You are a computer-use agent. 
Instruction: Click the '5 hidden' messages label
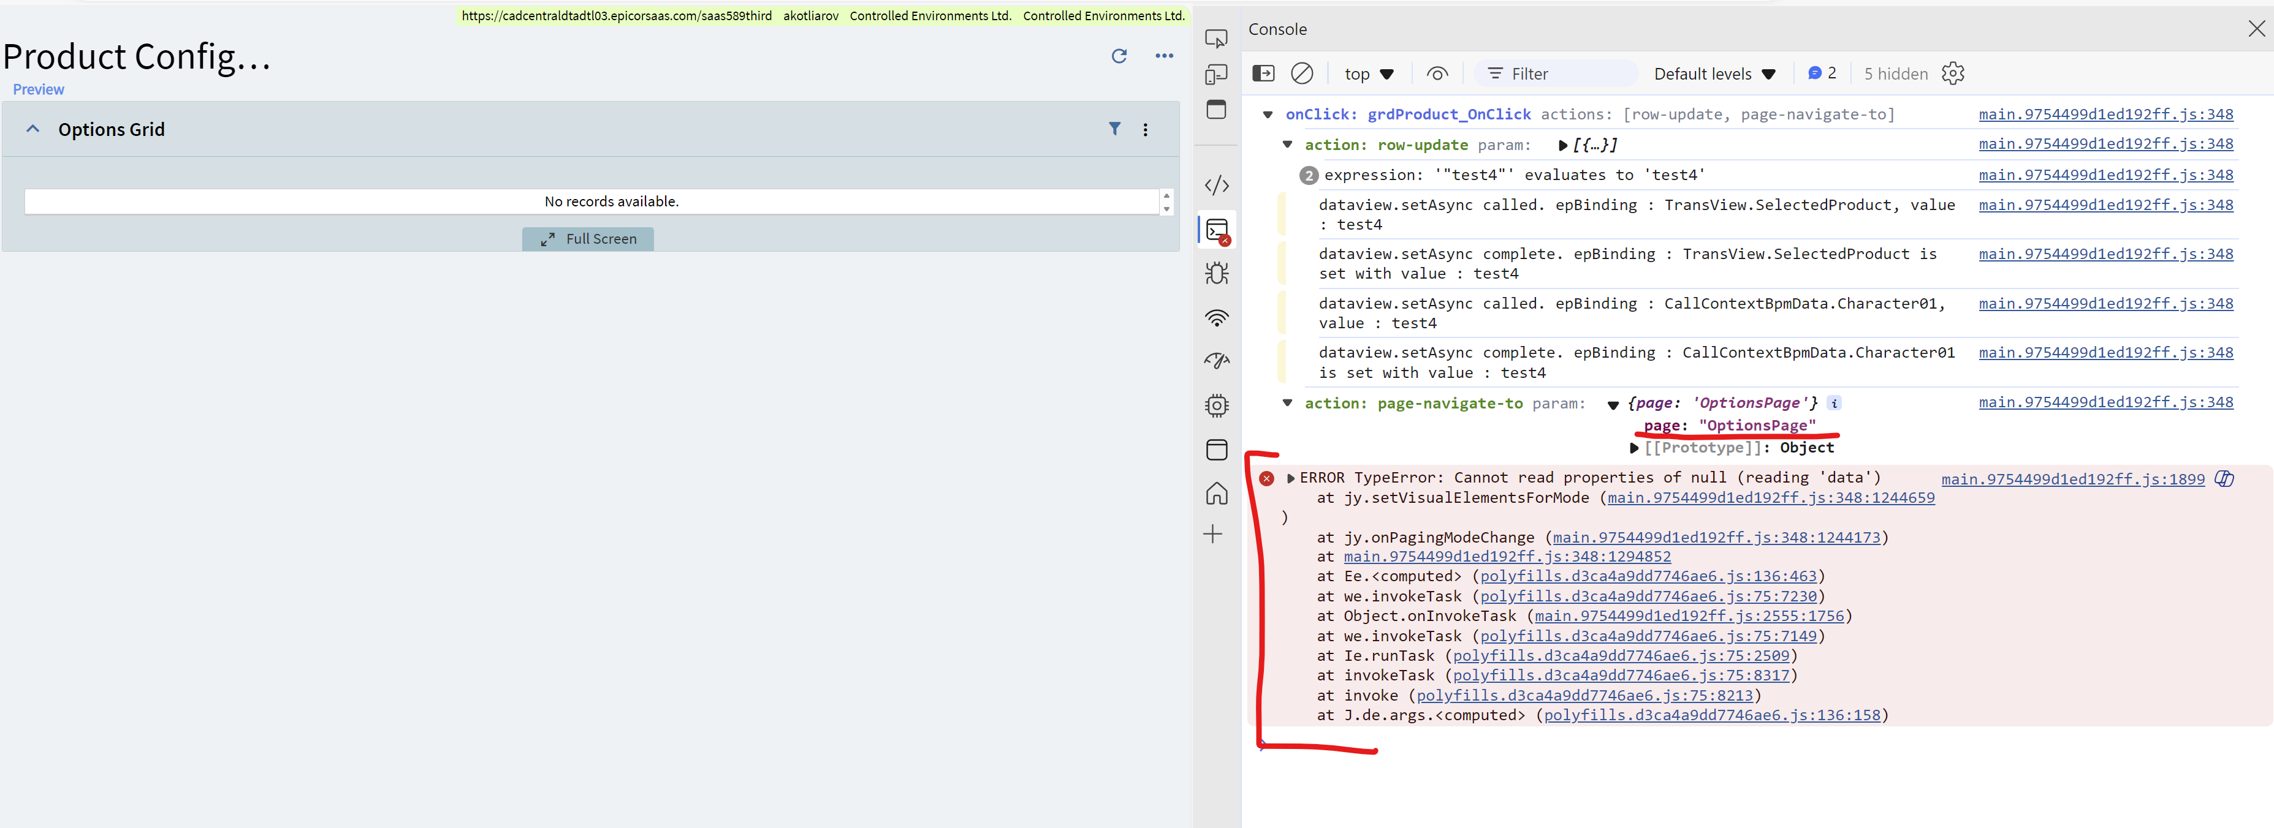[x=1895, y=74]
